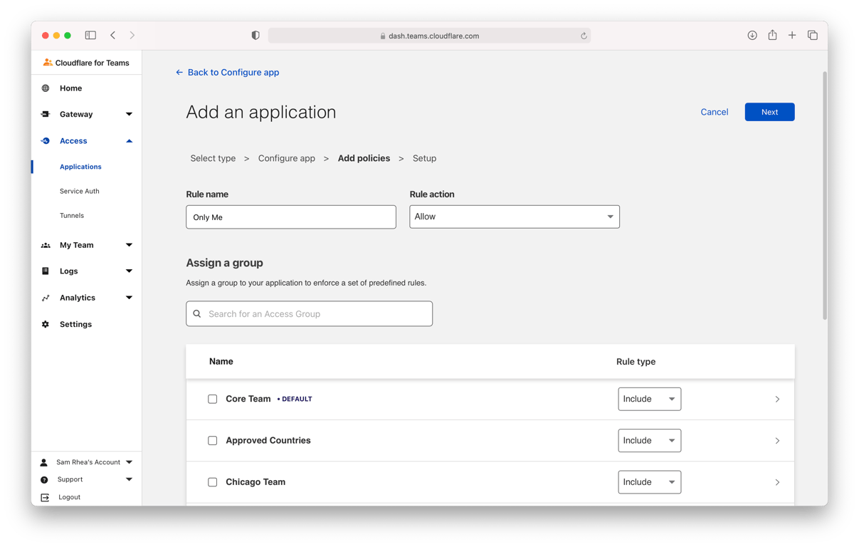Open Tunnels in the sidebar
859x547 pixels.
(x=72, y=215)
